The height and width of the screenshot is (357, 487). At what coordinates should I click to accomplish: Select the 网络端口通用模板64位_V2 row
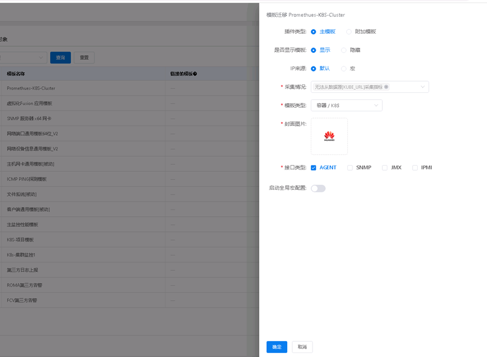pyautogui.click(x=129, y=133)
